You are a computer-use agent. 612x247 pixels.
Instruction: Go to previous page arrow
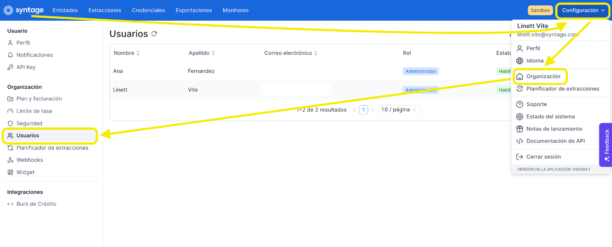coord(354,110)
